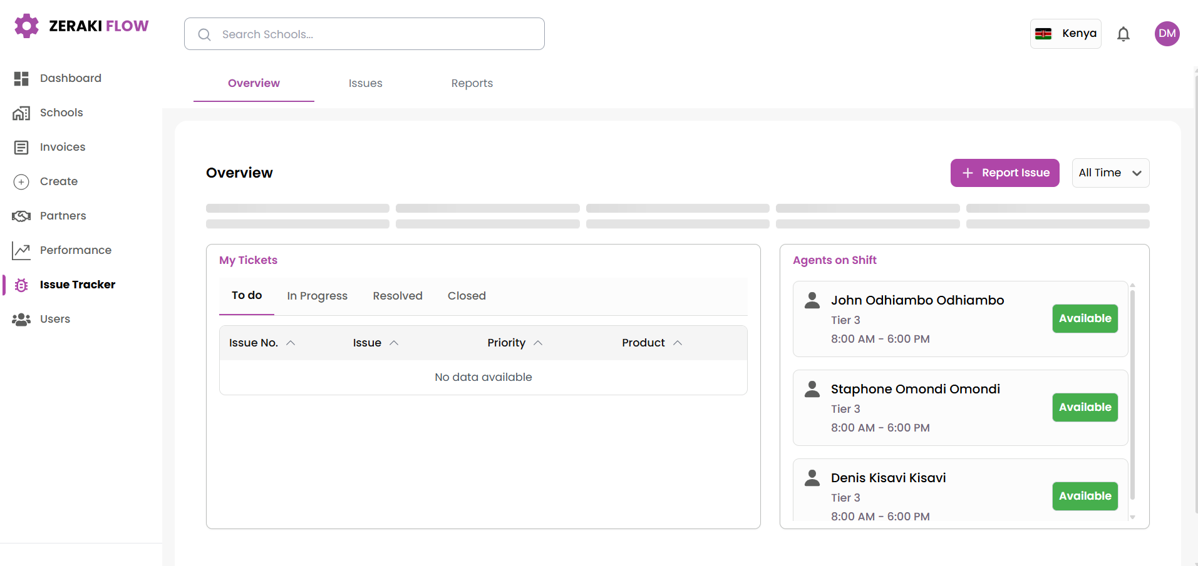
Task: Open Create in sidebar
Action: pos(59,181)
